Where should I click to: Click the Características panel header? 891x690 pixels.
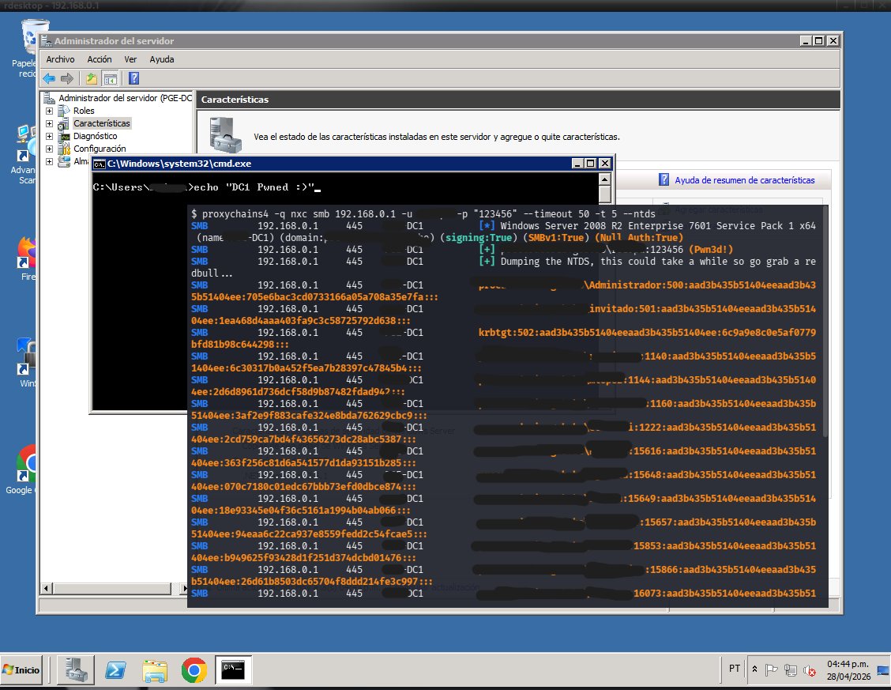518,100
